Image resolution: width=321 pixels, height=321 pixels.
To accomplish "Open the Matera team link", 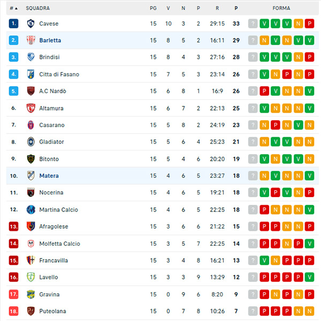I will point(49,176).
